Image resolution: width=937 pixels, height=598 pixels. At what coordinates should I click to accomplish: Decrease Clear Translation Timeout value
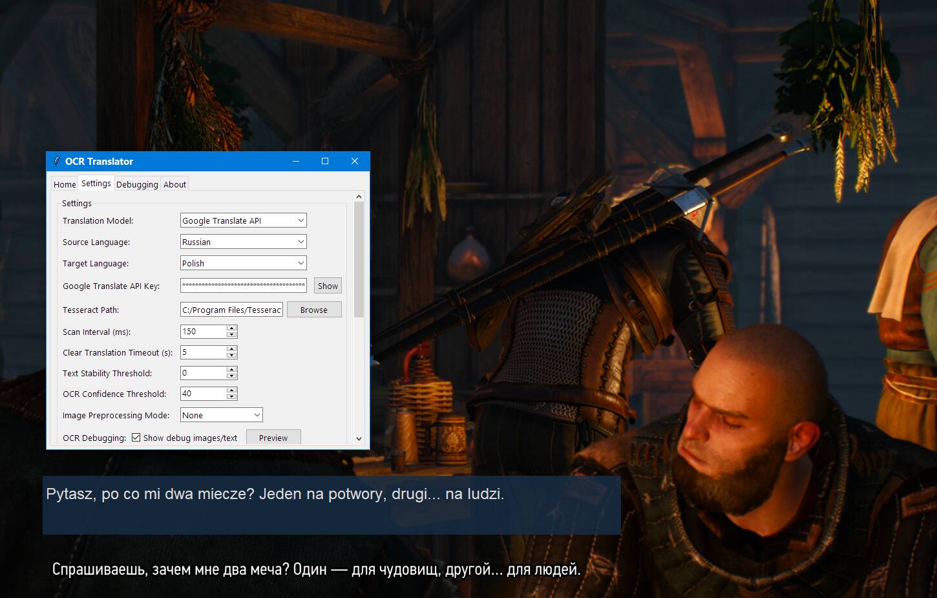pyautogui.click(x=232, y=355)
